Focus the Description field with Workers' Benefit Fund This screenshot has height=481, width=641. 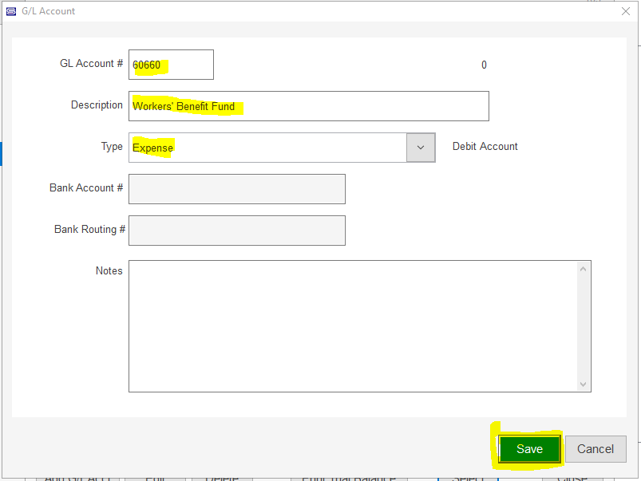tap(308, 106)
